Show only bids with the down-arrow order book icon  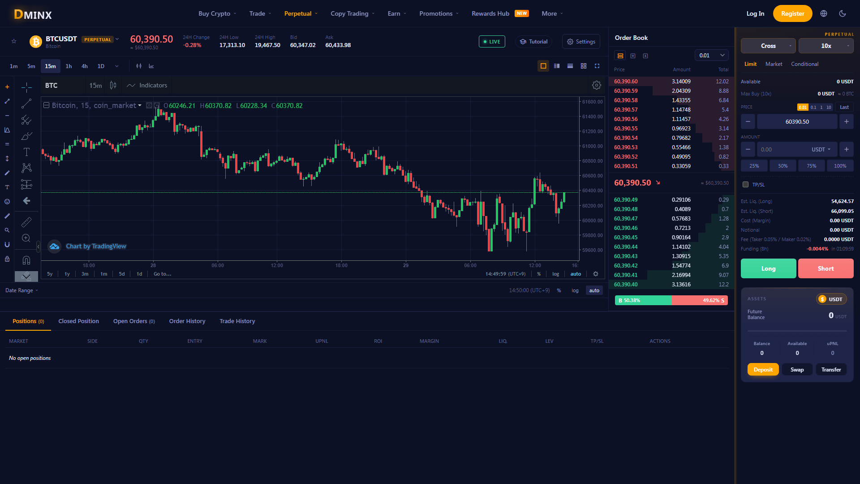pyautogui.click(x=645, y=56)
